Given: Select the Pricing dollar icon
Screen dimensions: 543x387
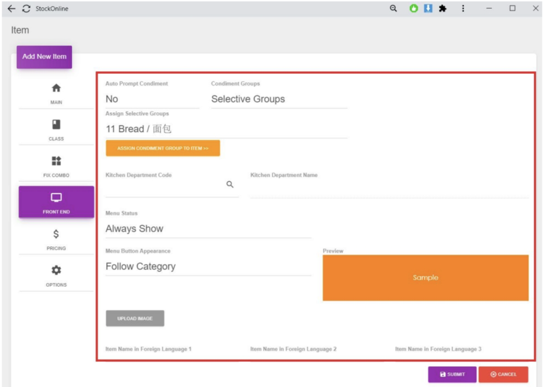Looking at the screenshot, I should point(56,234).
